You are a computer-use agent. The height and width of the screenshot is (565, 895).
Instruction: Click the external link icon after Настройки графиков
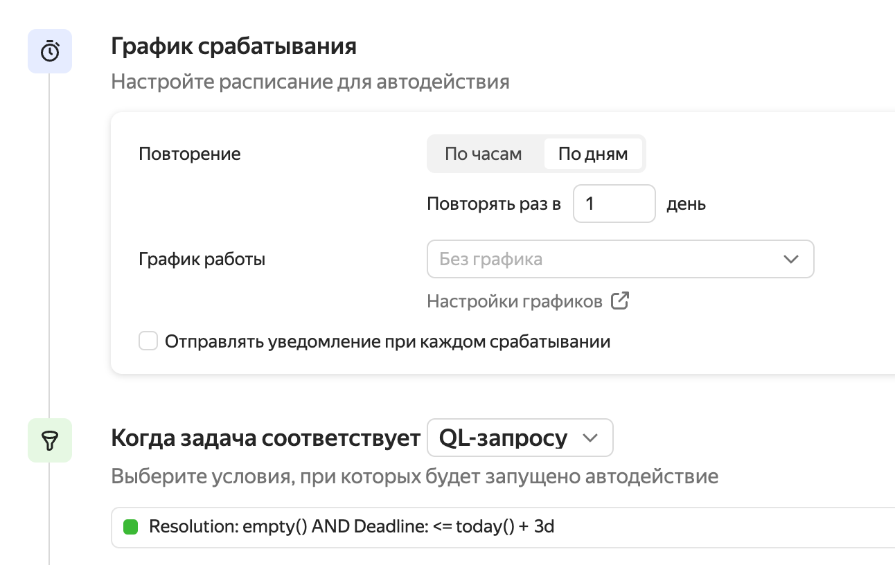click(620, 301)
